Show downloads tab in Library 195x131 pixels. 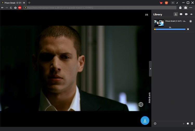coord(176,14)
